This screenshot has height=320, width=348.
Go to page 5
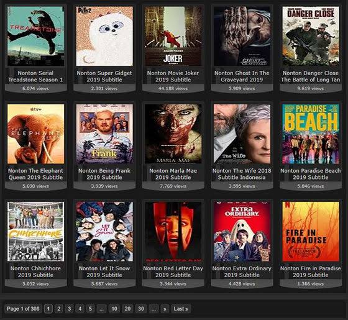[90, 309]
